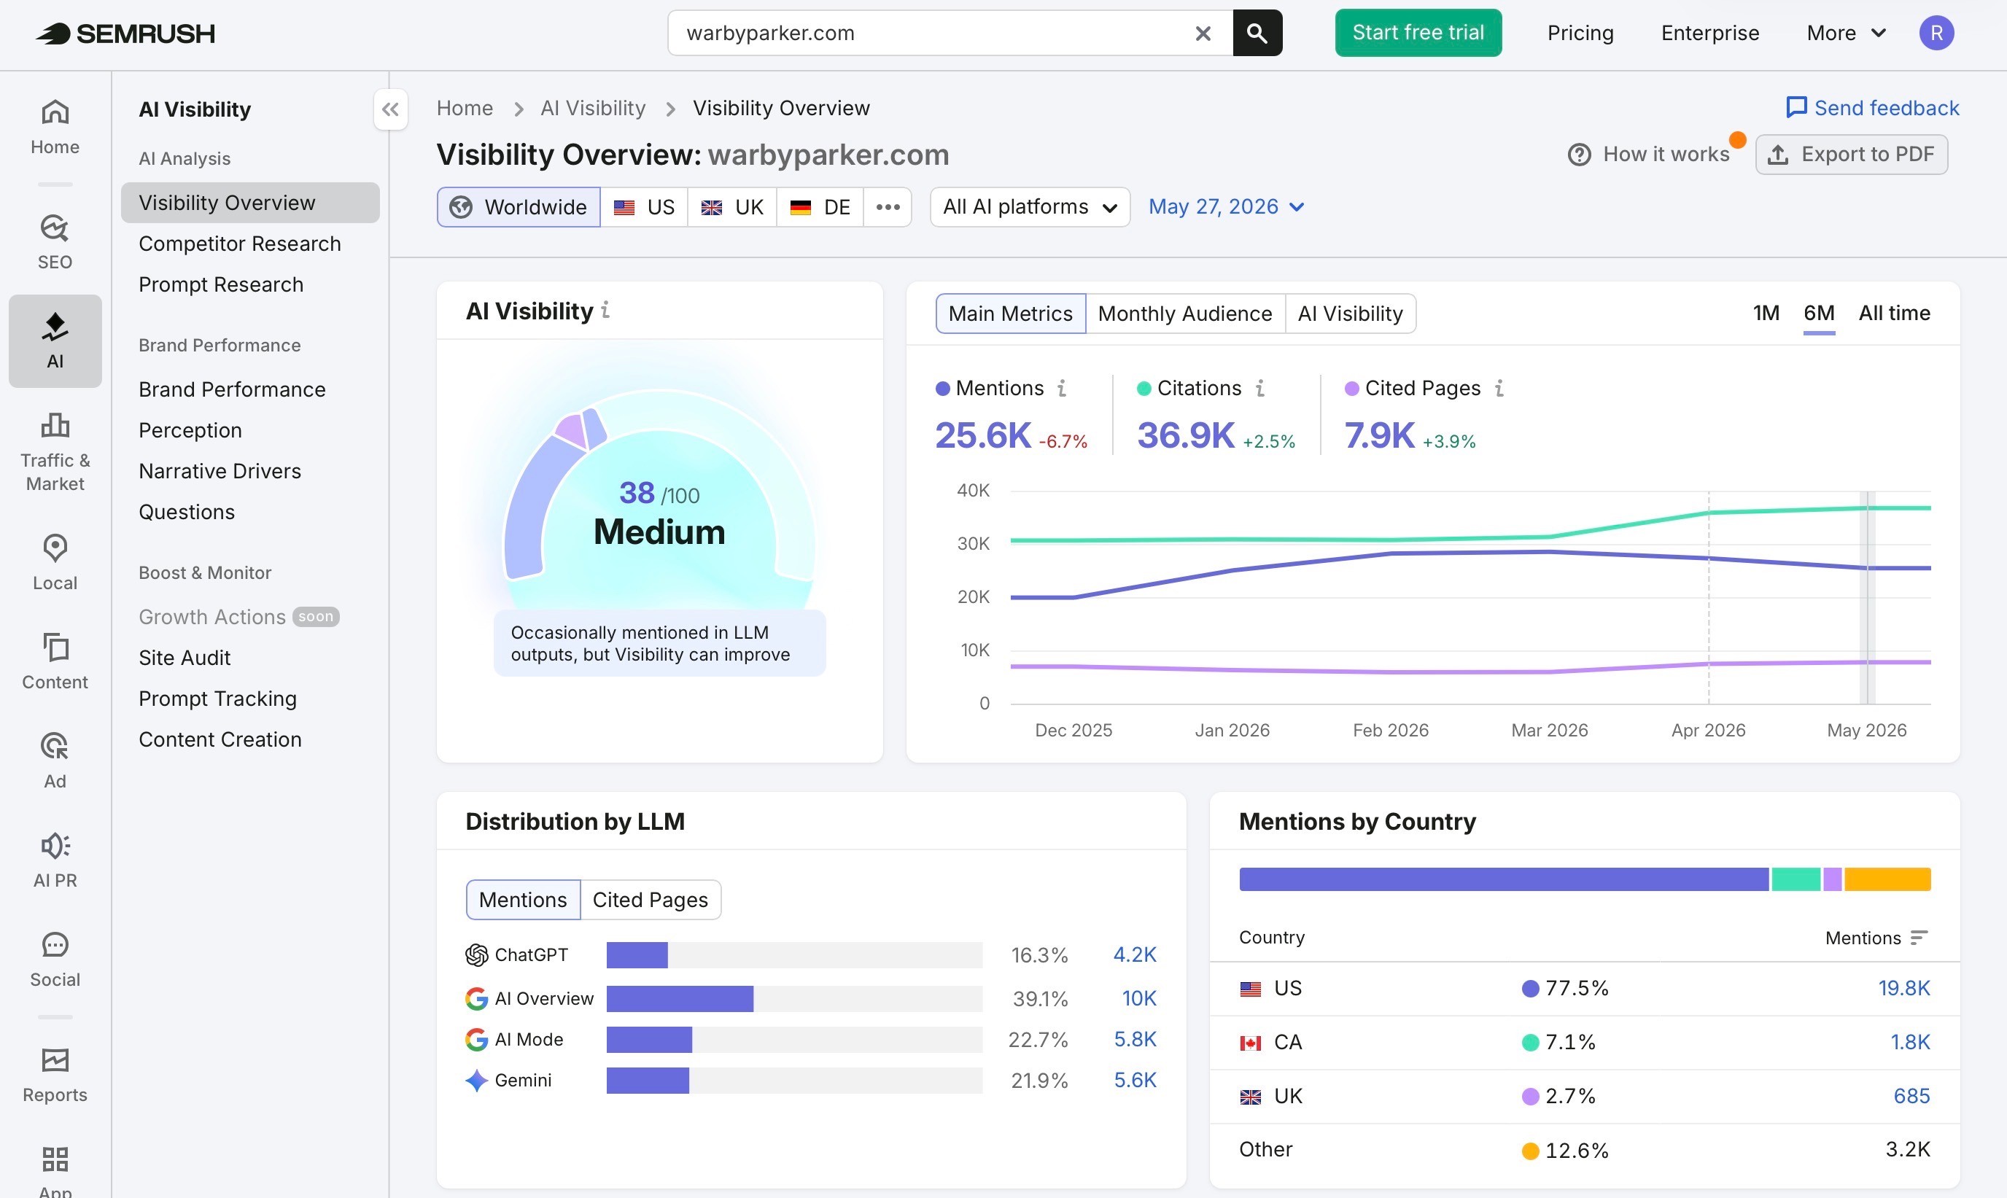The image size is (2007, 1198).
Task: Open the Social sidebar section
Action: click(x=55, y=960)
